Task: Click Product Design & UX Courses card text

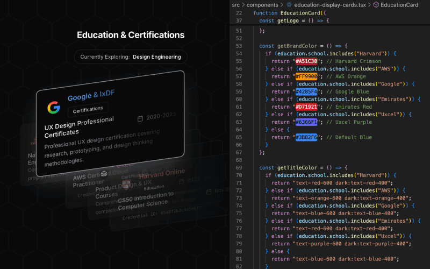Action: [x=123, y=189]
